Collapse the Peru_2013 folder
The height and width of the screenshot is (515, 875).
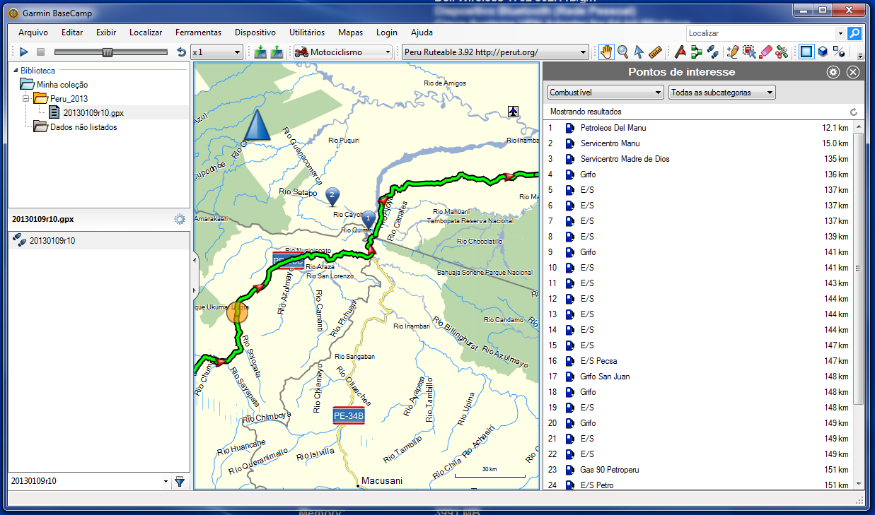pyautogui.click(x=25, y=98)
